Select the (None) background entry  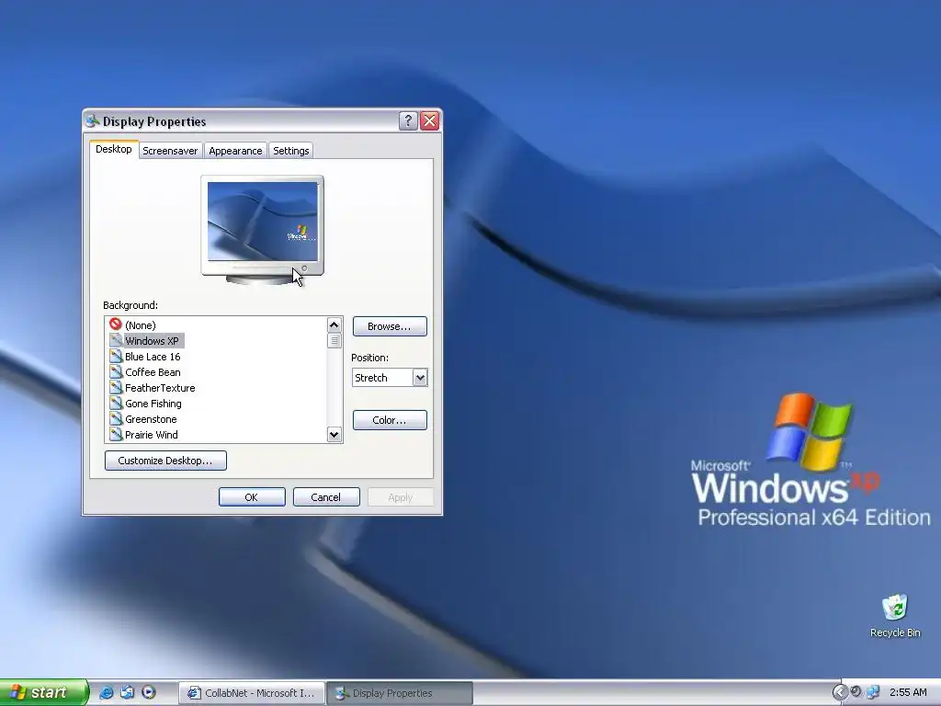point(140,325)
